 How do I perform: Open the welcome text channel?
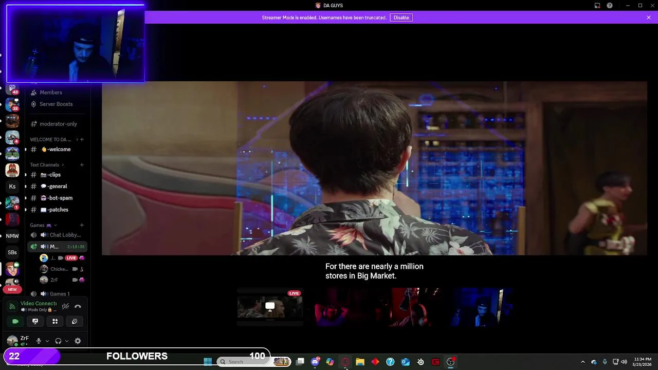[x=57, y=150]
